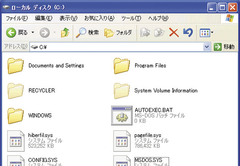Open the お気に入り(A) menu
240x166 pixels.
[100, 18]
